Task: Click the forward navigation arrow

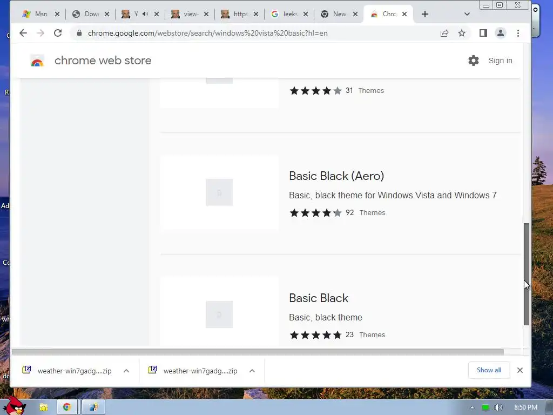Action: coord(41,33)
